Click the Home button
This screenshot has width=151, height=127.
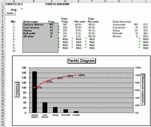(10, 13)
